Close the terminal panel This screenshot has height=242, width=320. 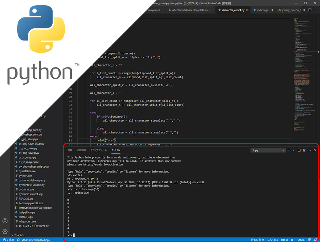(x=315, y=150)
